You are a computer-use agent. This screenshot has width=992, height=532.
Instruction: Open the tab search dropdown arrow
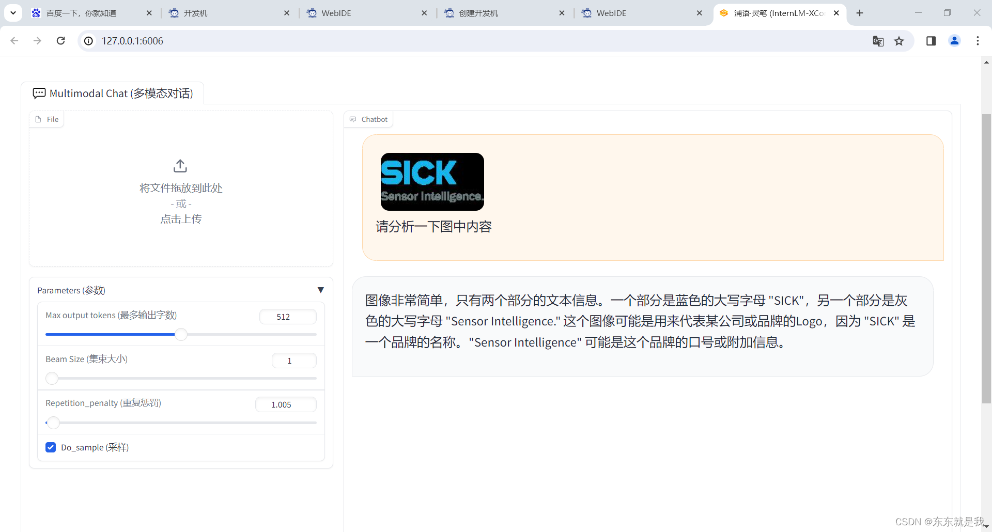[x=13, y=13]
